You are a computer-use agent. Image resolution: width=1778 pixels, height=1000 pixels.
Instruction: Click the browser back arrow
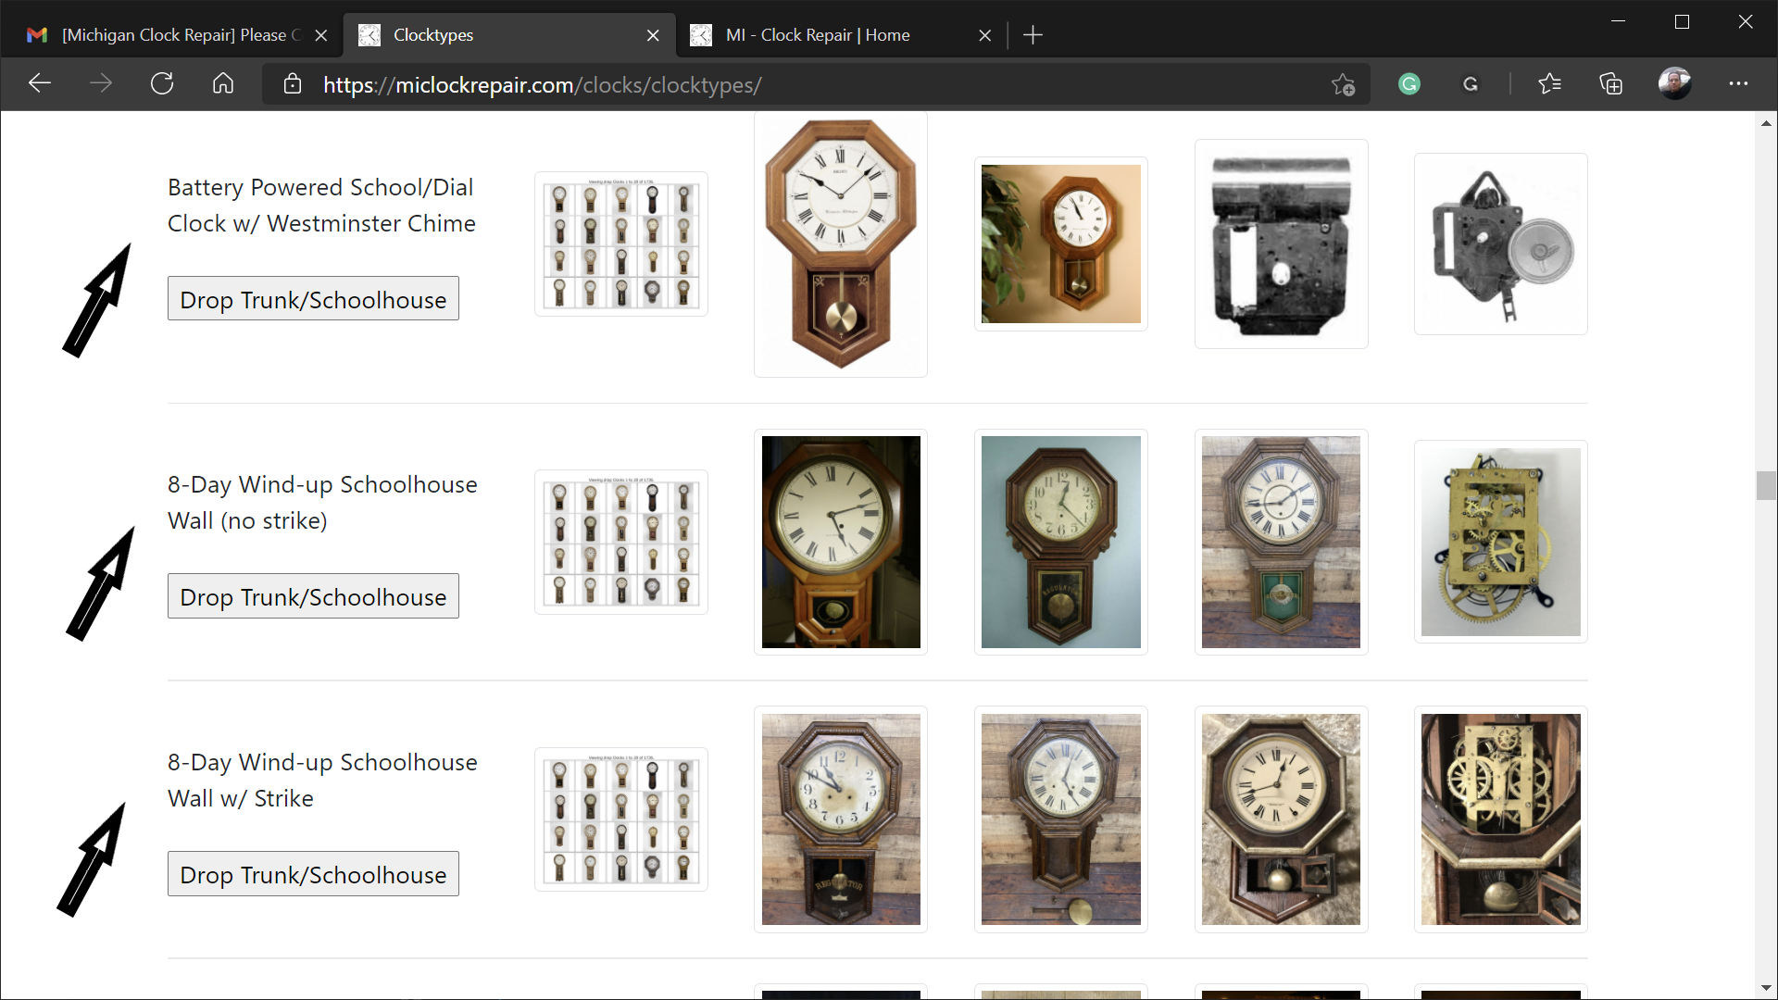[x=39, y=84]
